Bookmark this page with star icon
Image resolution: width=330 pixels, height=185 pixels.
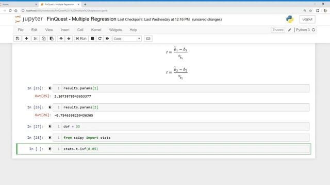coord(310,10)
